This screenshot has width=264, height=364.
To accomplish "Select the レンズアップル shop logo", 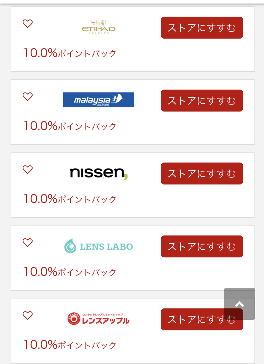I will [x=98, y=319].
